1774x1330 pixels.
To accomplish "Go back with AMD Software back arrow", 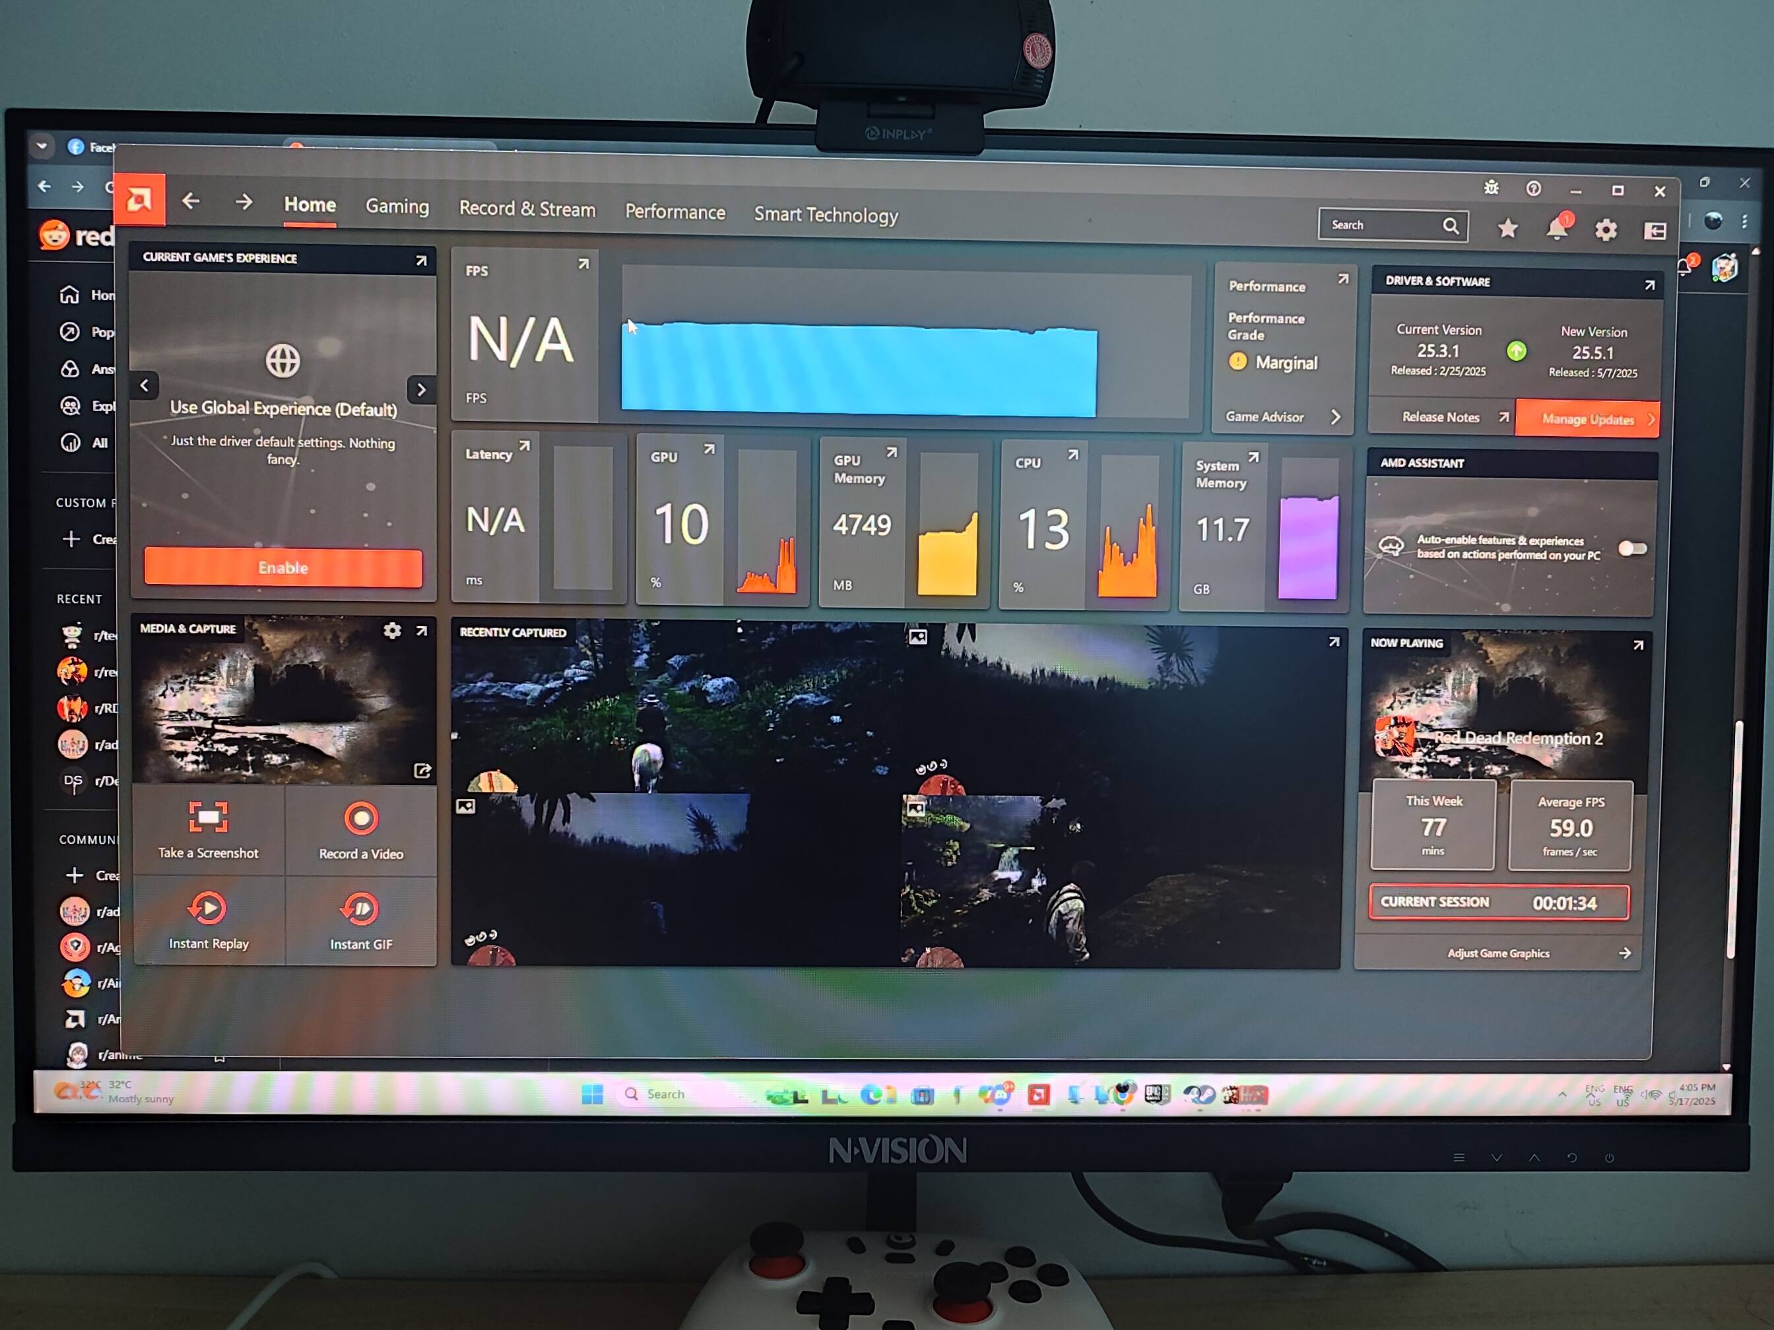I will coord(191,201).
